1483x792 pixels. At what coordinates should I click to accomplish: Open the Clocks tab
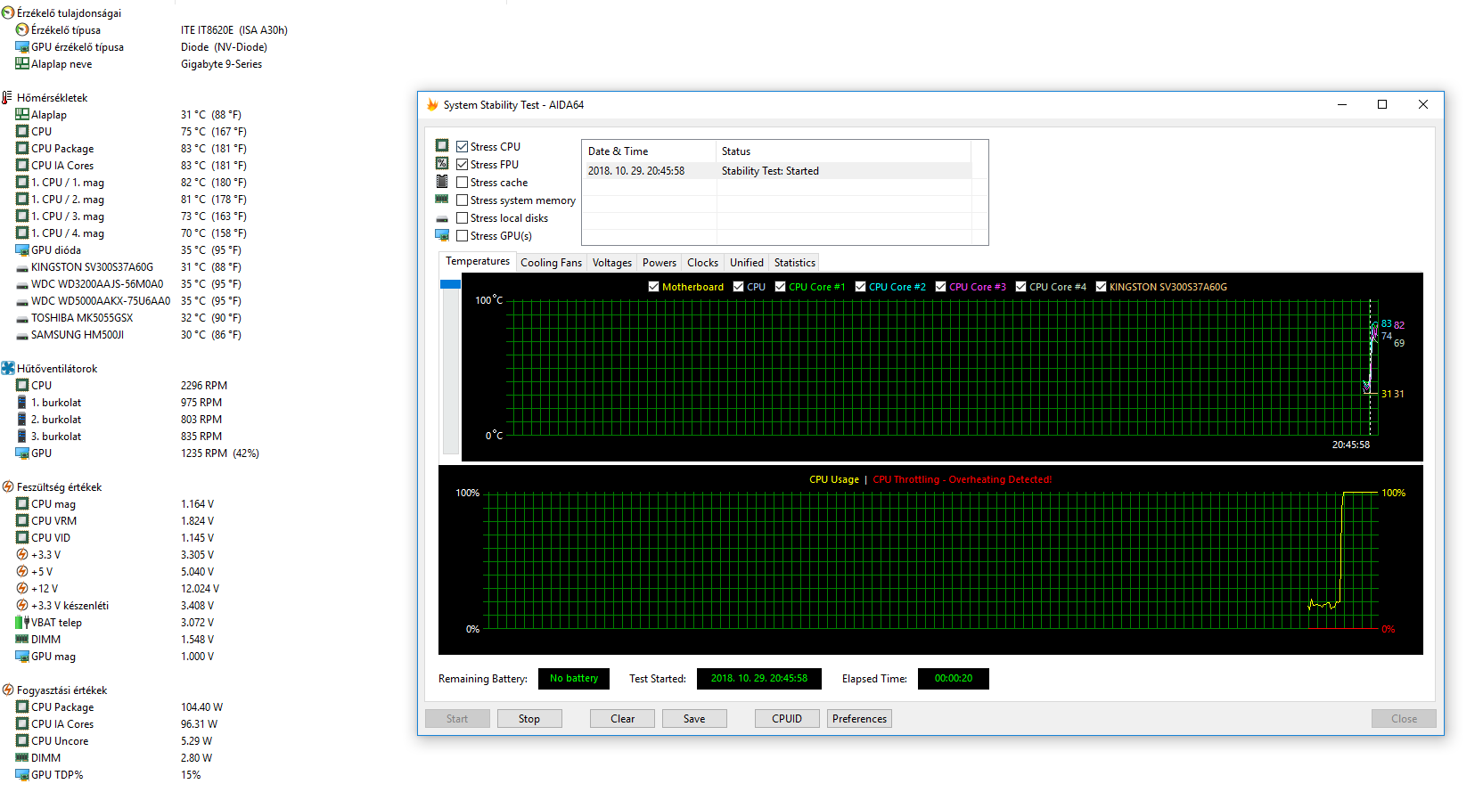pos(702,263)
